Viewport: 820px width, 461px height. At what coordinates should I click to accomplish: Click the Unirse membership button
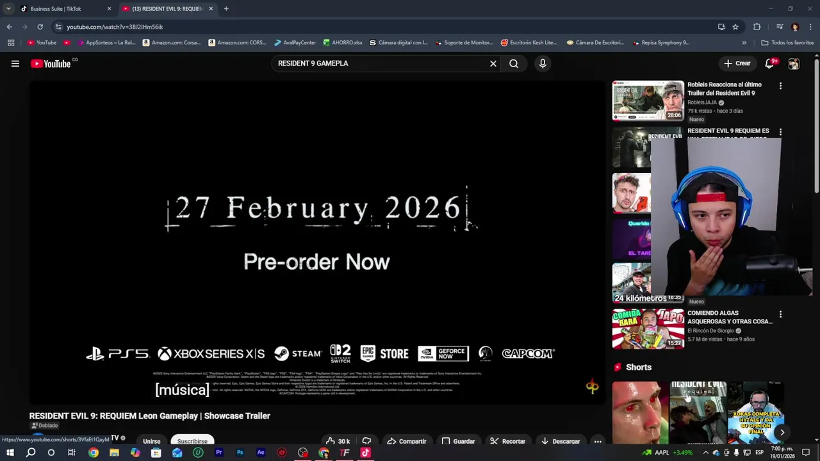point(151,441)
